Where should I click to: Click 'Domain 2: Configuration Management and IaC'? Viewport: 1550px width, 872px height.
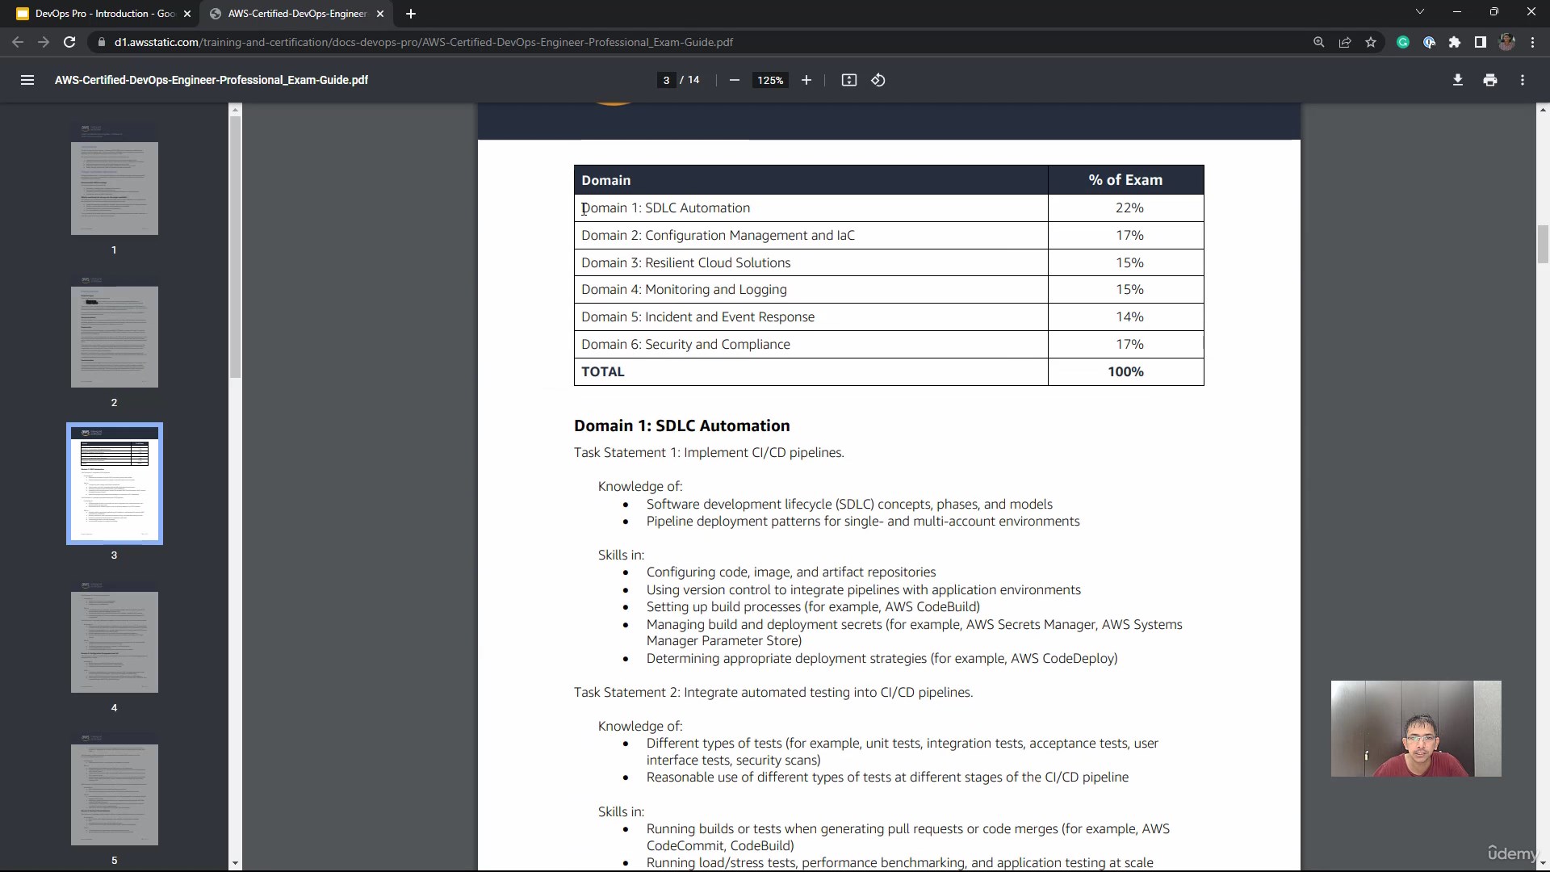click(718, 236)
